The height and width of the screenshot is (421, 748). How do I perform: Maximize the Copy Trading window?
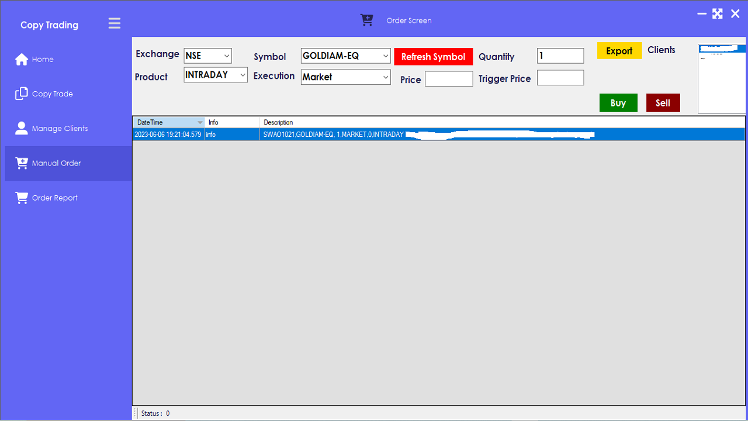coord(718,13)
